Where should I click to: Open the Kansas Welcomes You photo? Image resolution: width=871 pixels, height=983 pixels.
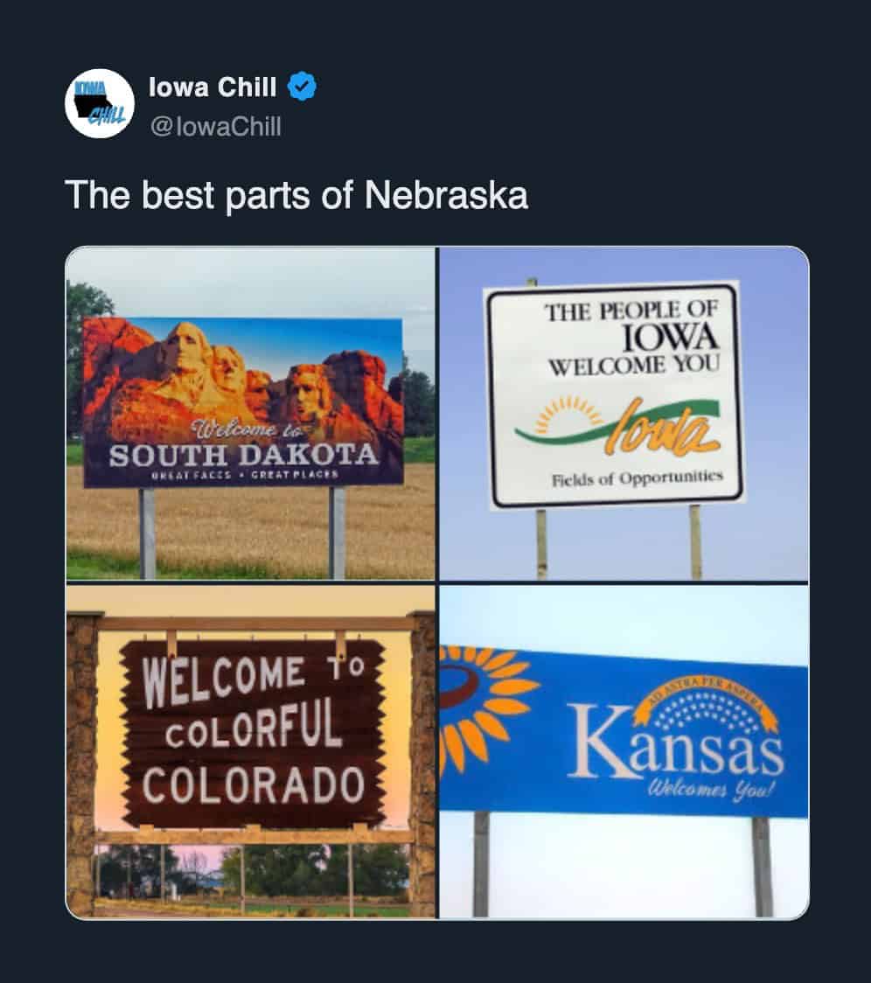click(624, 751)
